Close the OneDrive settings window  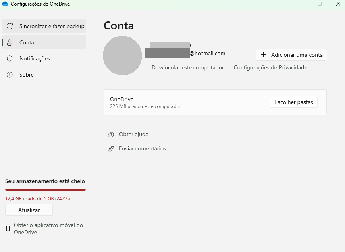tap(338, 4)
